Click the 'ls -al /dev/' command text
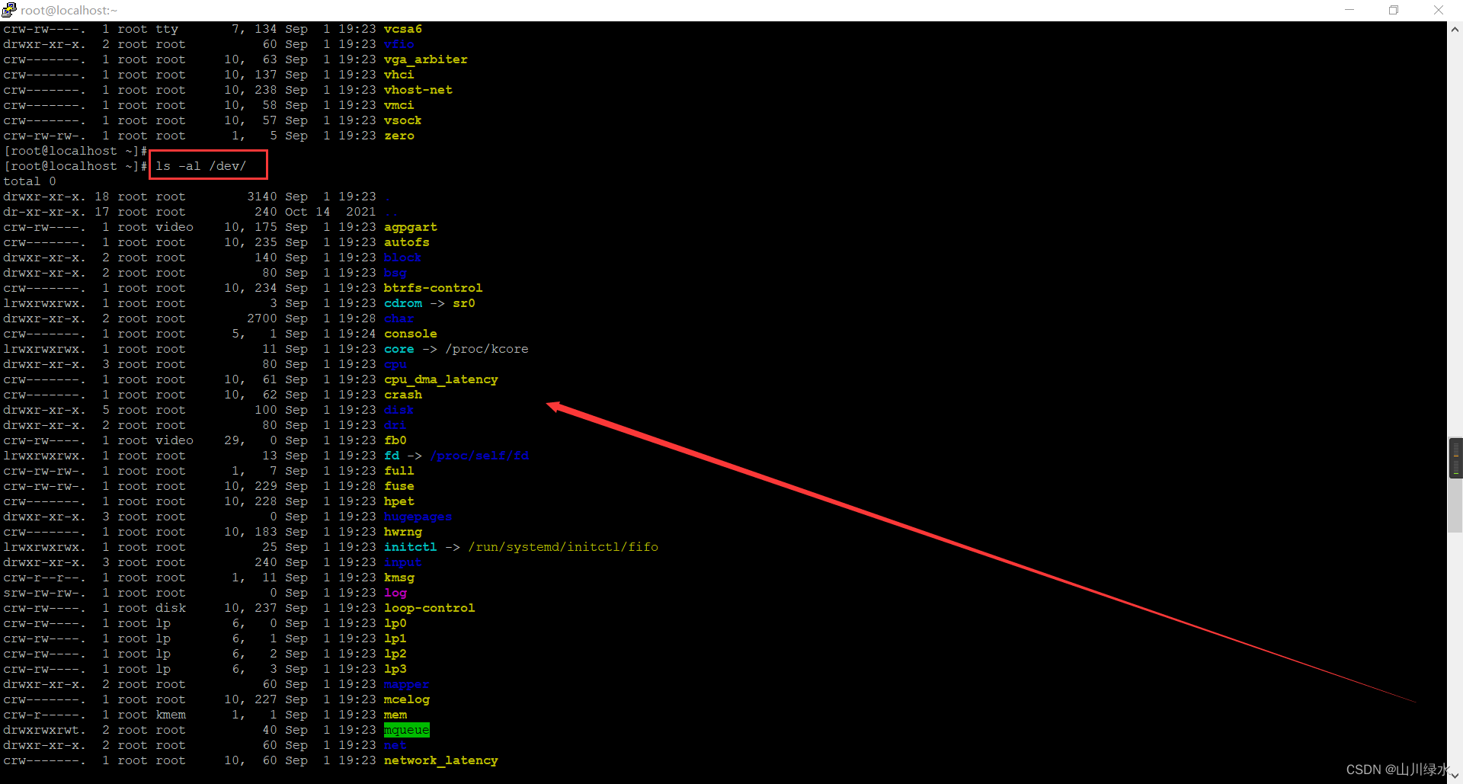 (x=201, y=166)
